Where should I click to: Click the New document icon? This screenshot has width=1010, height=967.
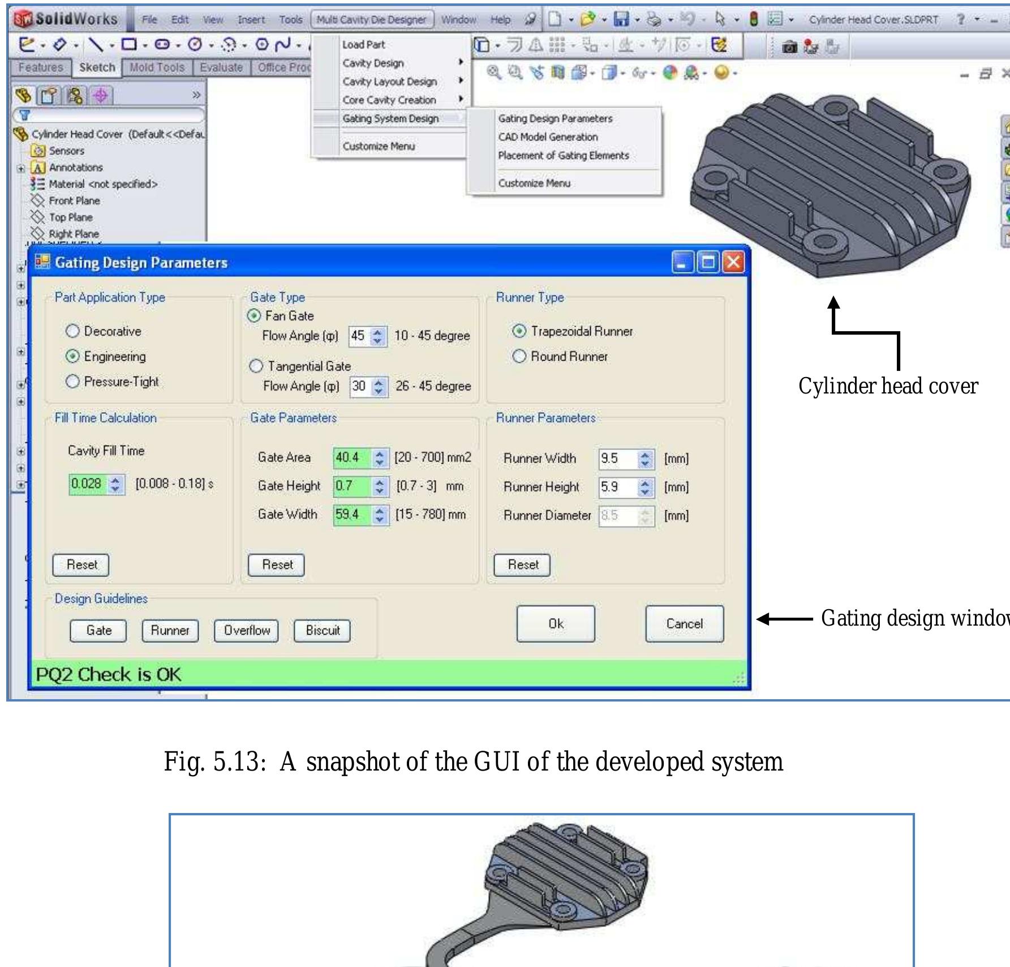point(555,20)
